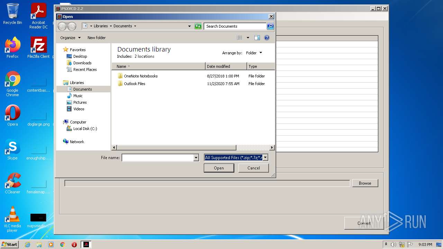Open the Arrange by Folder dropdown
Viewport: 443px width, 249px height.
(254, 53)
